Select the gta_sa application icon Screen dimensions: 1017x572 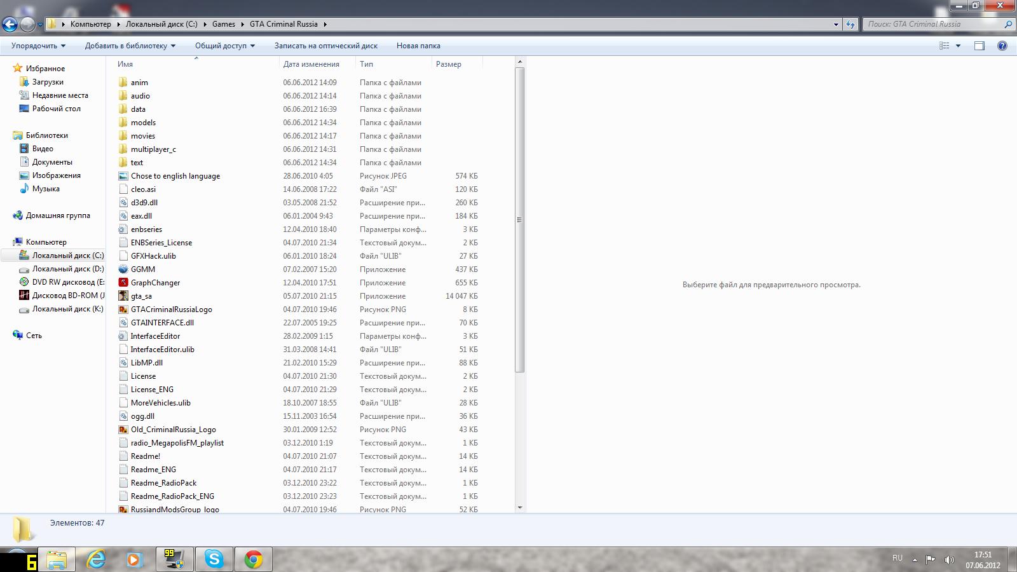click(x=123, y=296)
